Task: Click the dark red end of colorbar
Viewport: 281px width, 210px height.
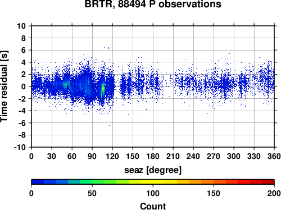Action: pyautogui.click(x=268, y=182)
